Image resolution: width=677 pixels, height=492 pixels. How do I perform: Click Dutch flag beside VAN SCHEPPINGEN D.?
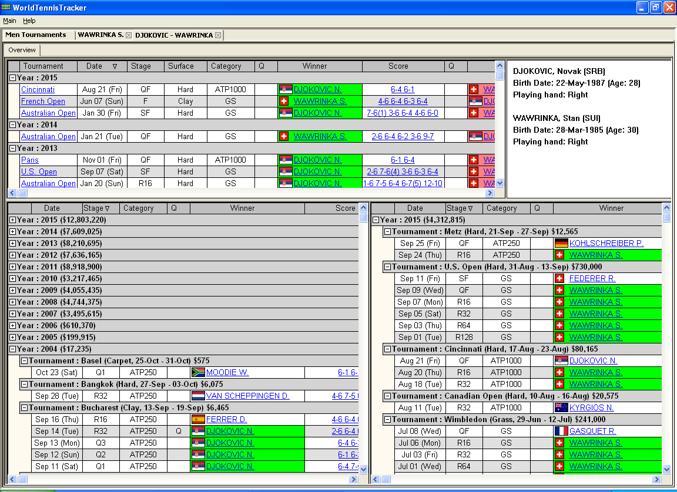[198, 396]
